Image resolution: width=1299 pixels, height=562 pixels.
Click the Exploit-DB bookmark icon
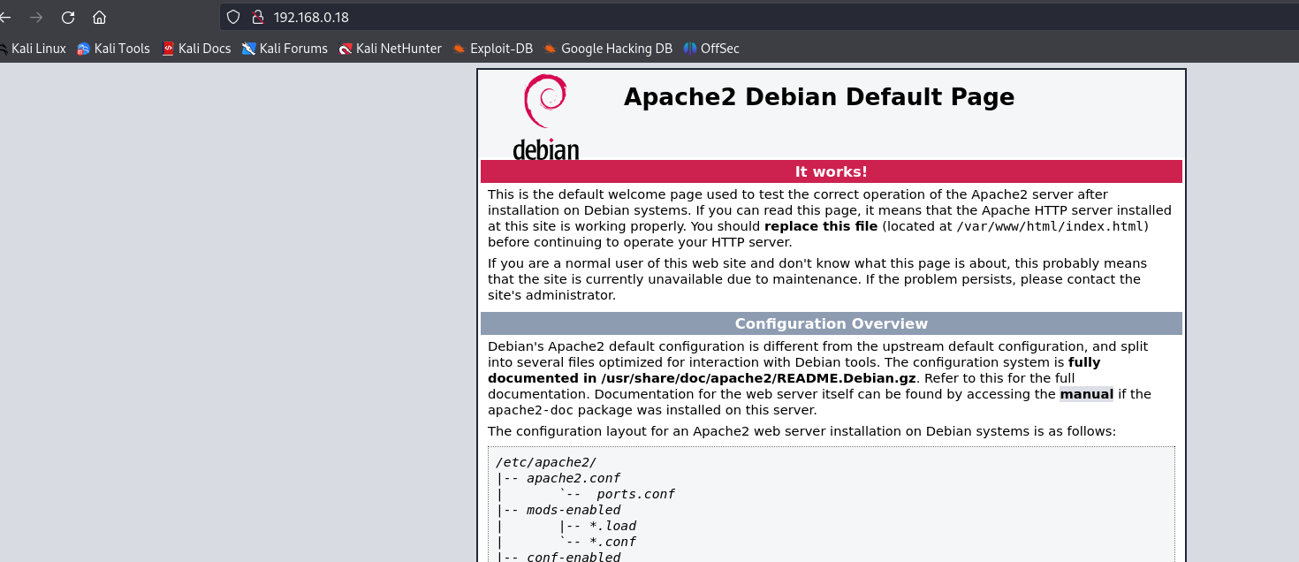[460, 49]
